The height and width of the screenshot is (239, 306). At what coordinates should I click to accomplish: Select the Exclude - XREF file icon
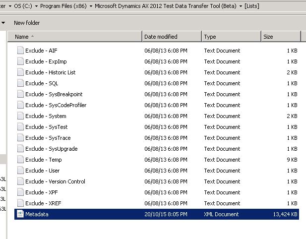pyautogui.click(x=20, y=203)
